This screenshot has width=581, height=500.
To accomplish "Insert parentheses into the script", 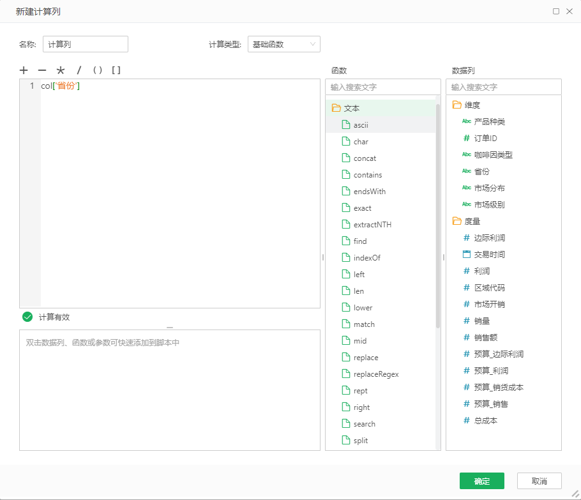I will tap(98, 70).
